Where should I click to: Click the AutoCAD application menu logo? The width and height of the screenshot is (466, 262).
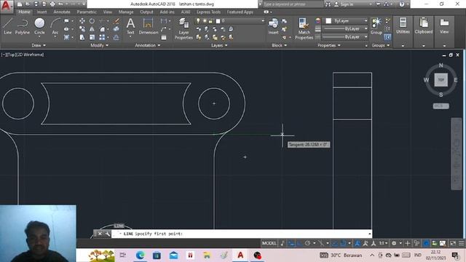(7, 6)
